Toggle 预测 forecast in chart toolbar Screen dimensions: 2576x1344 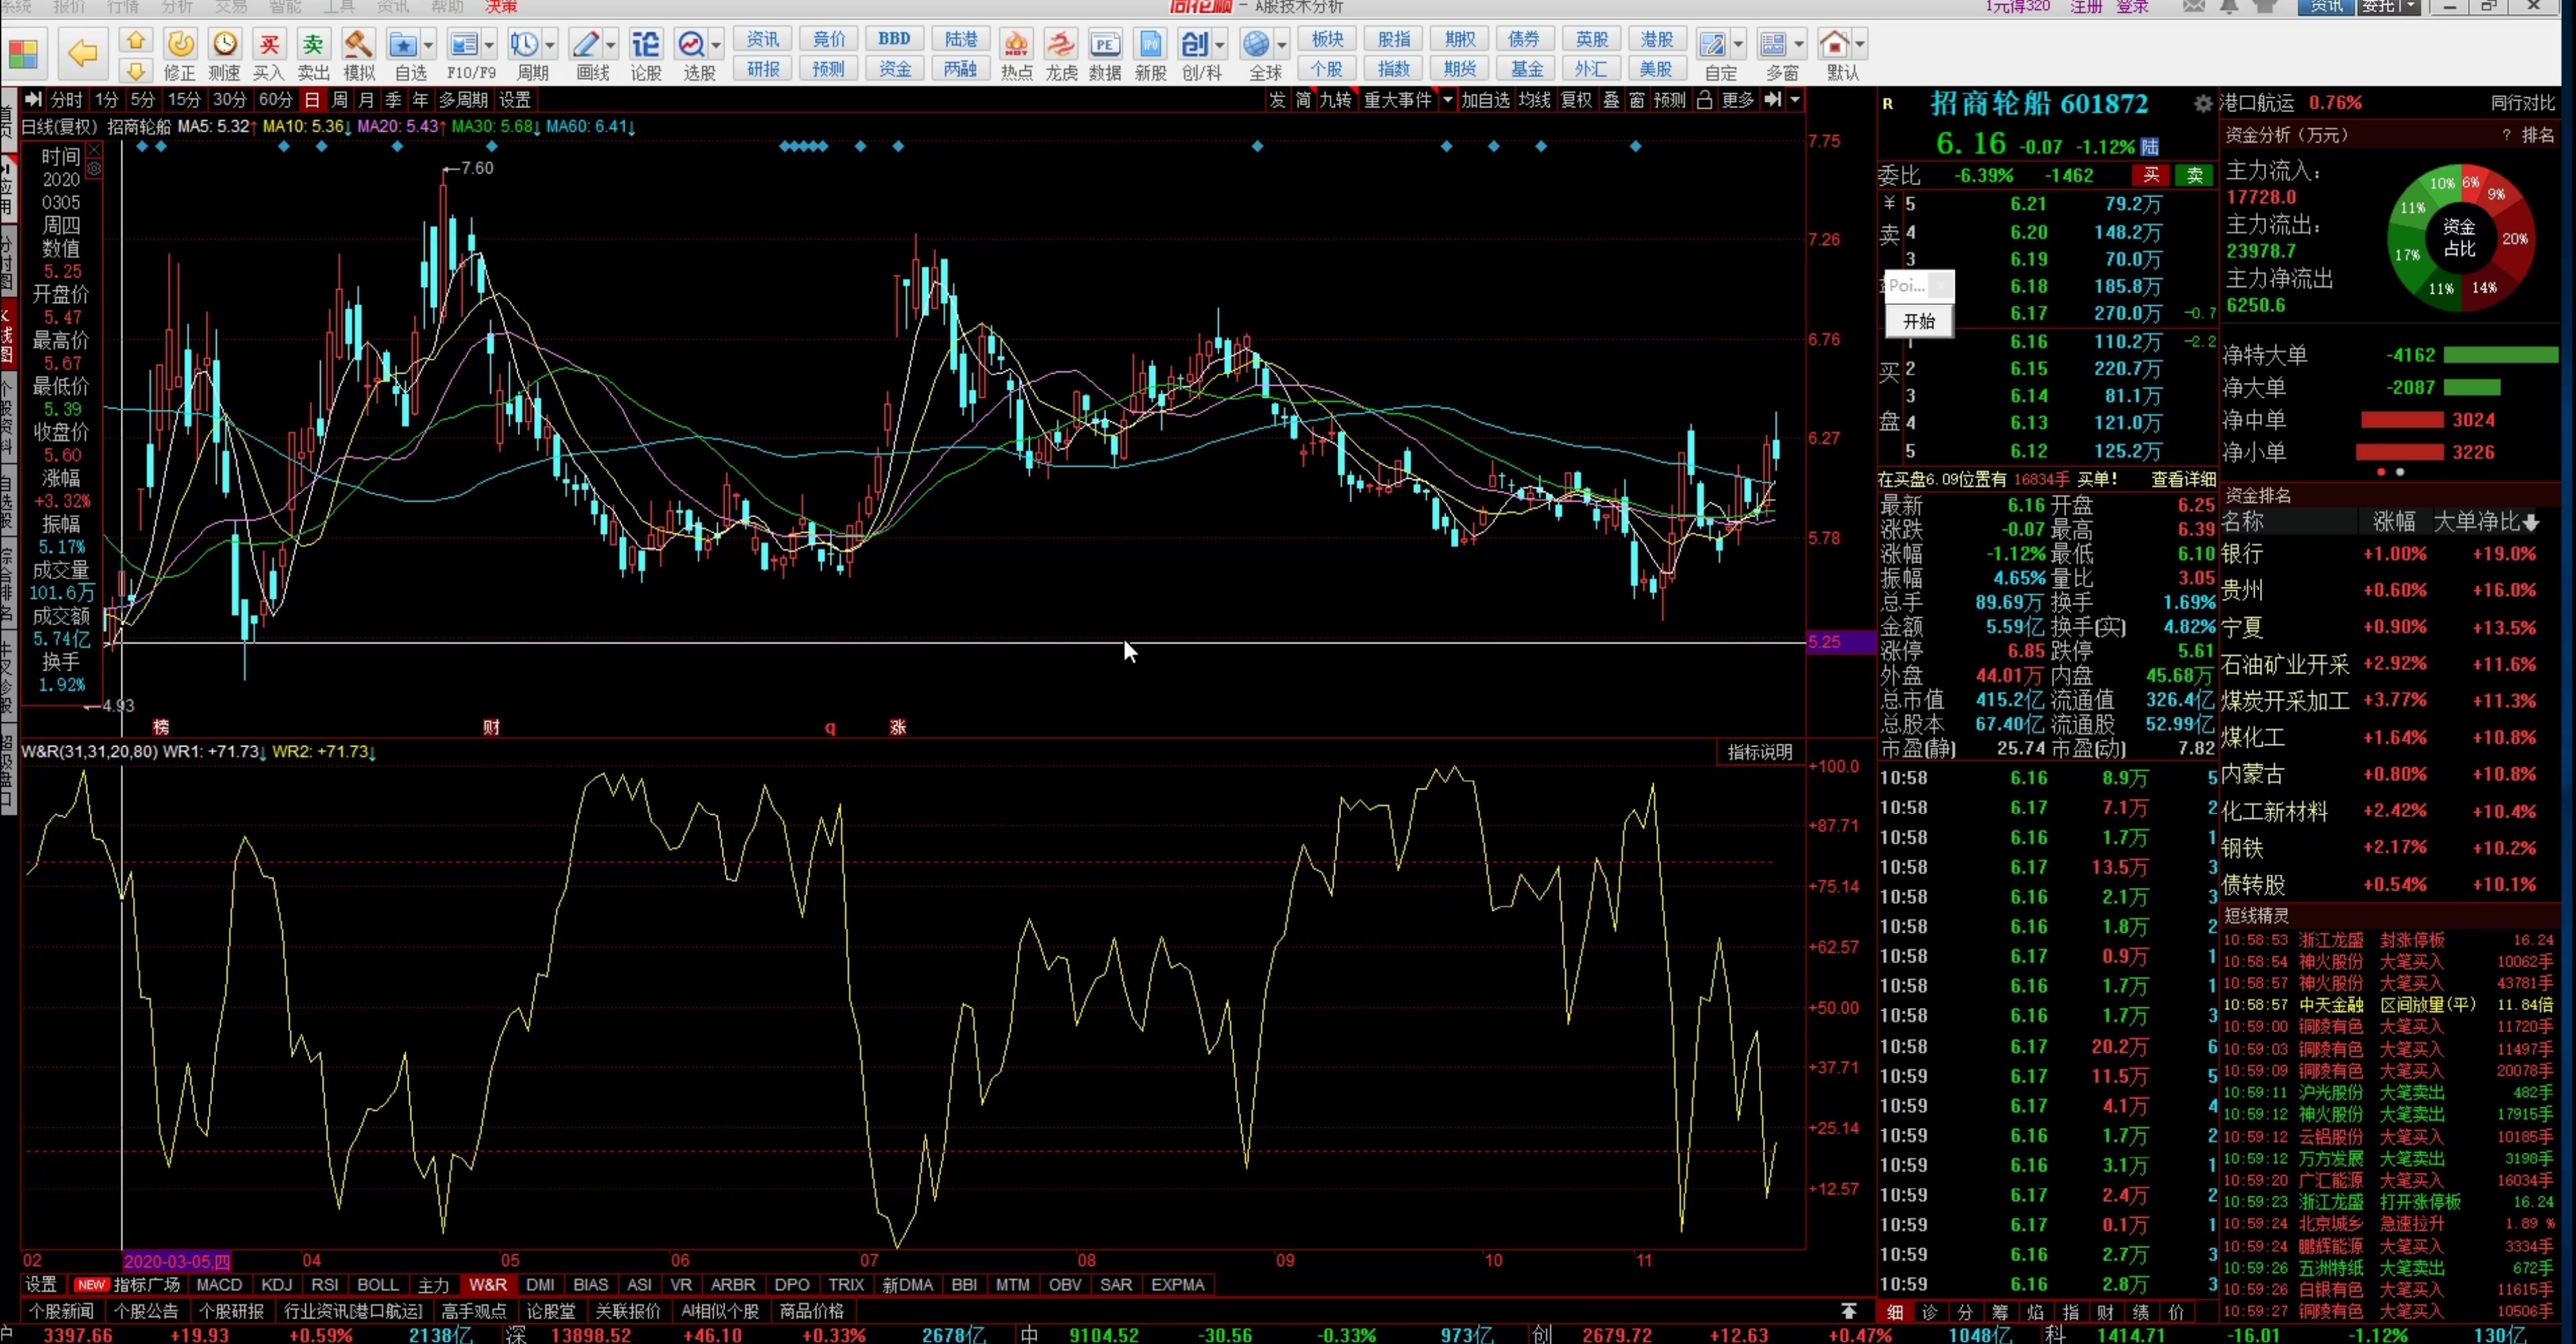coord(1669,100)
